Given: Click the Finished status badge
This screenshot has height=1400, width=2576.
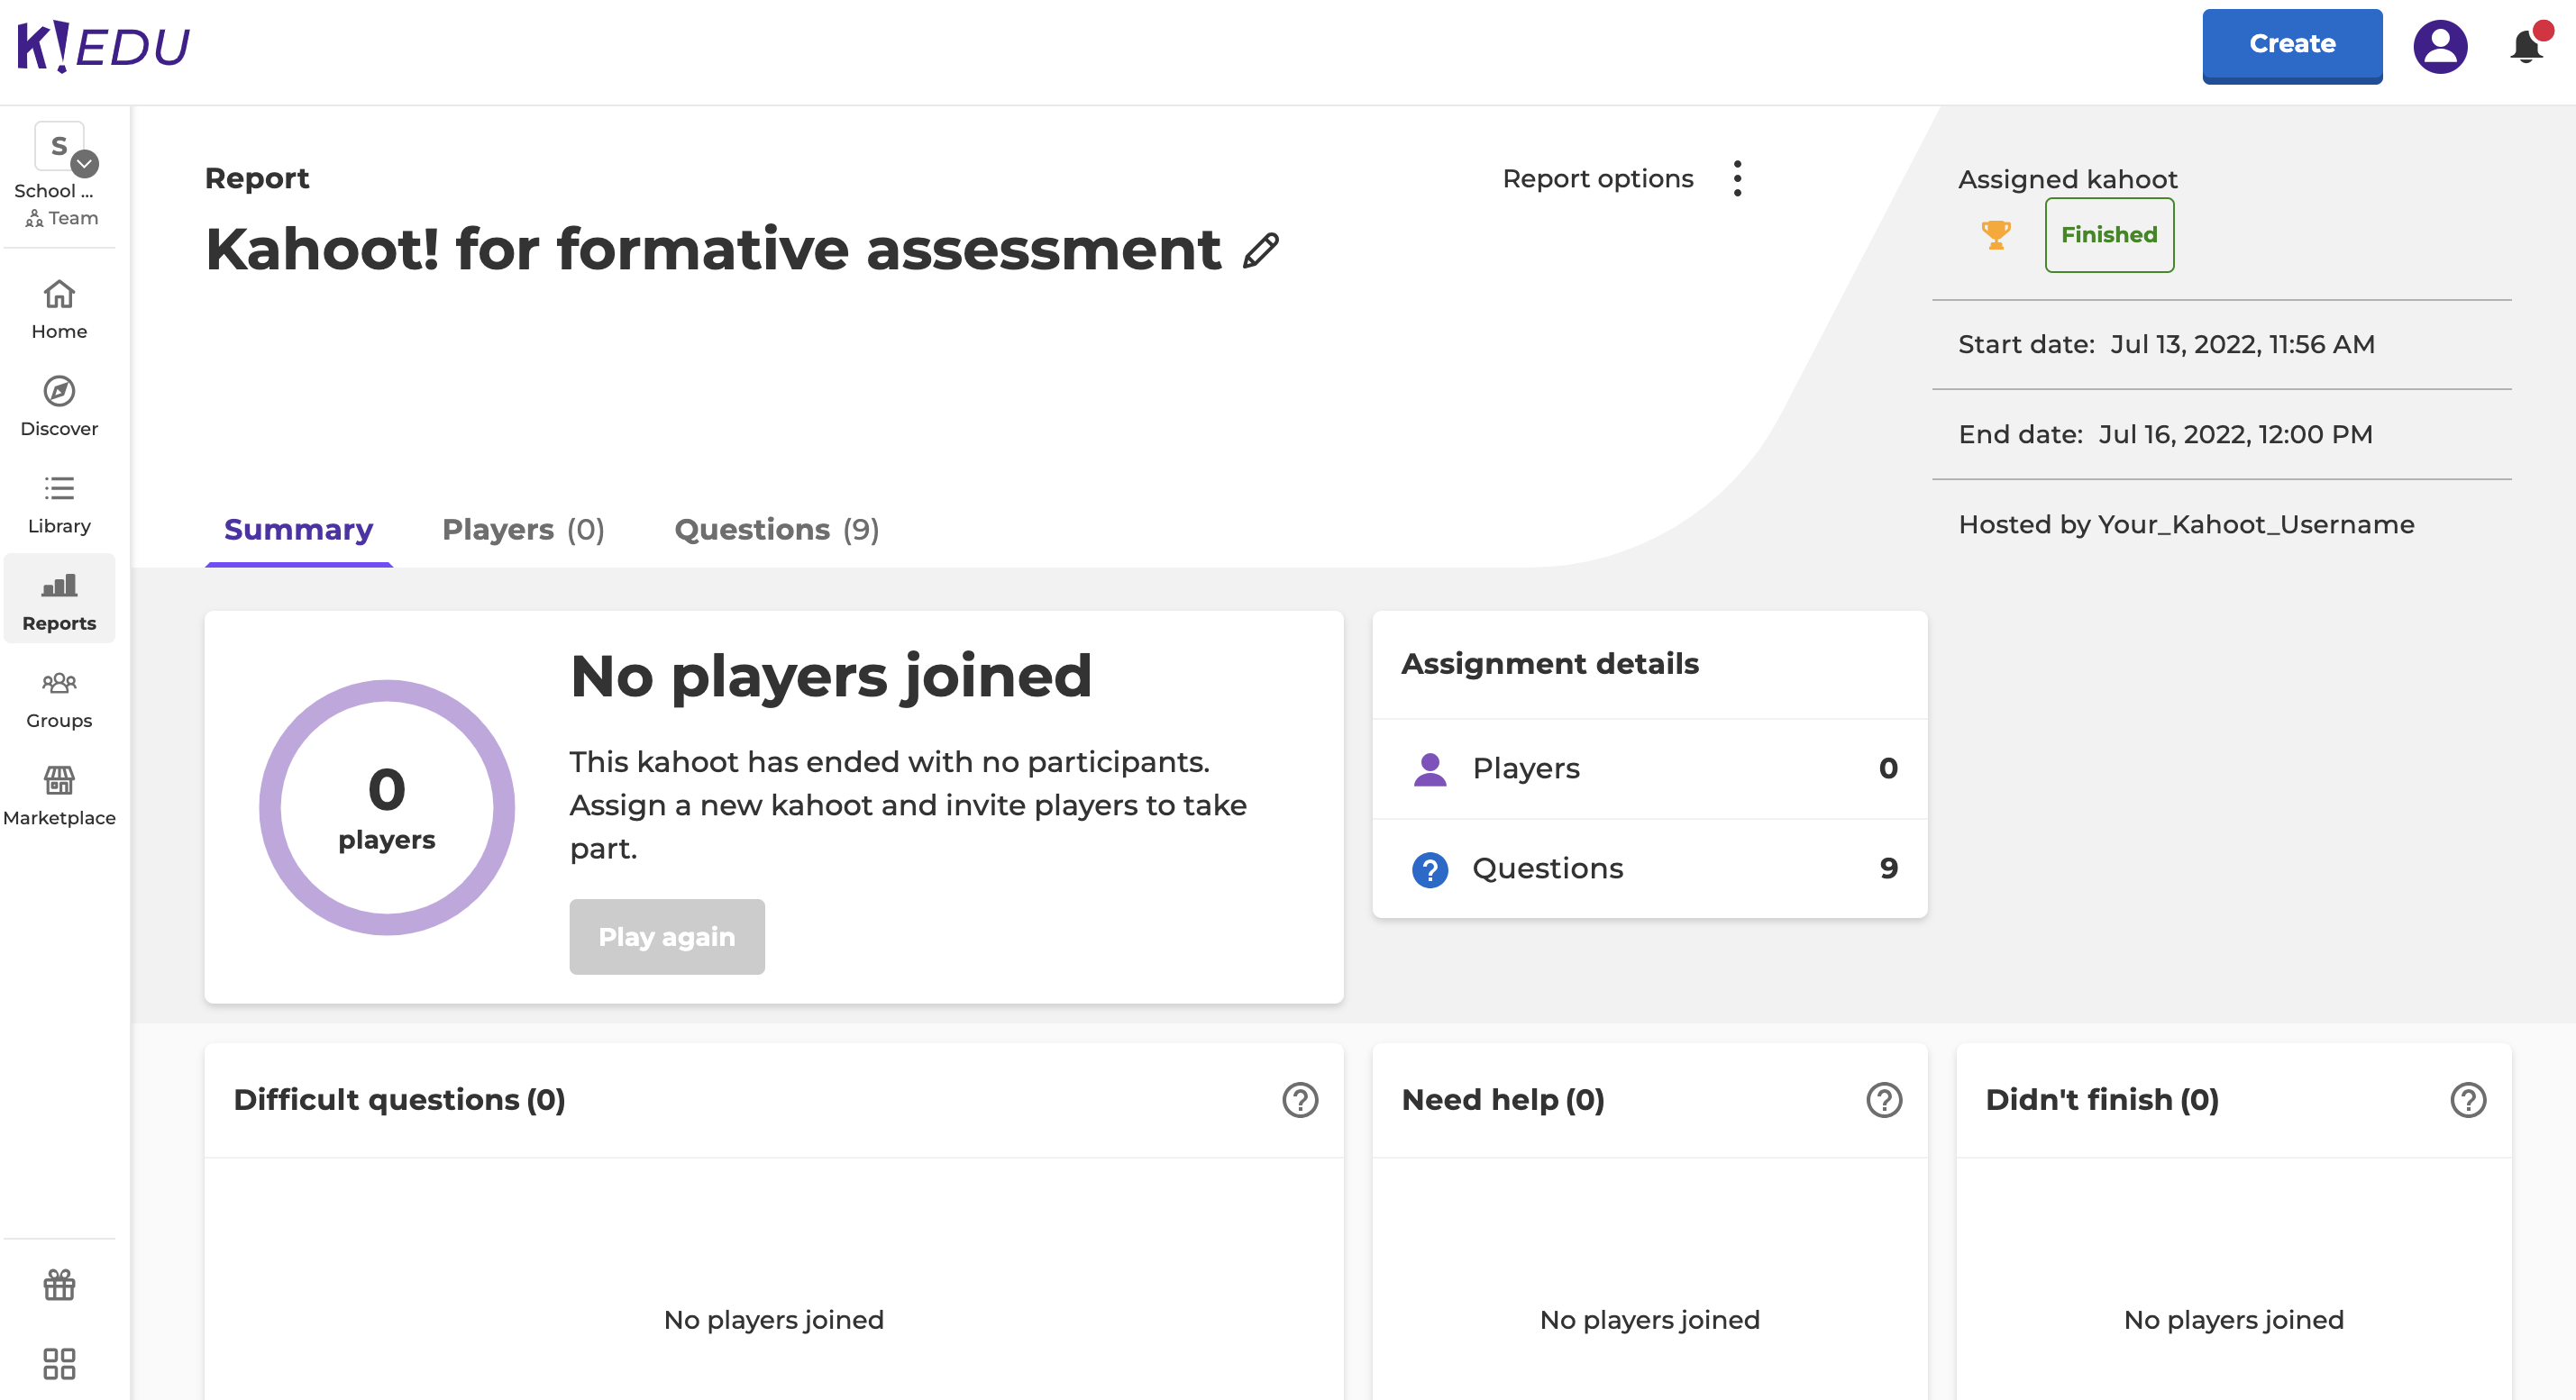Looking at the screenshot, I should pos(2109,235).
